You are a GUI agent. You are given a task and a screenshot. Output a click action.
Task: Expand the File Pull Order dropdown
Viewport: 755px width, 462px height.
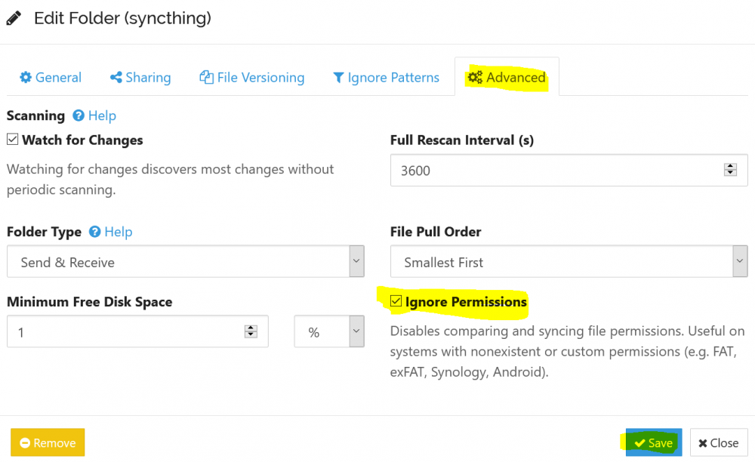click(569, 261)
